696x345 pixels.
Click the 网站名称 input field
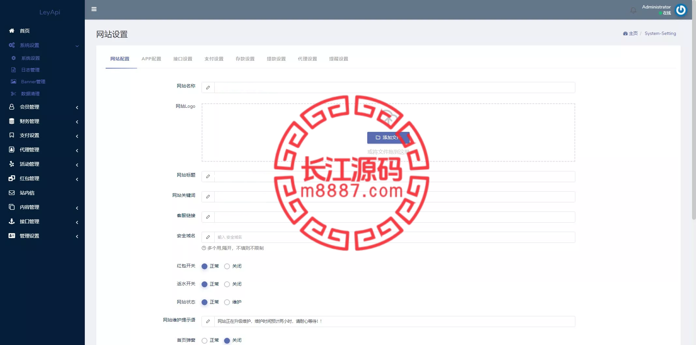coord(395,87)
